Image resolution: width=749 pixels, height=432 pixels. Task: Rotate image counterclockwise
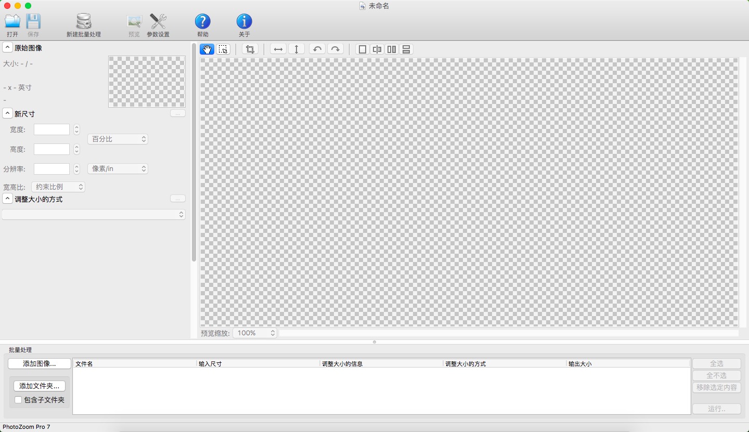[x=317, y=49]
